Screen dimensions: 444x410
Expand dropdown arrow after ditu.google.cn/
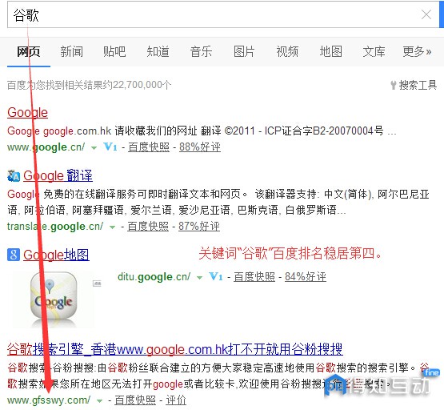[x=200, y=278]
